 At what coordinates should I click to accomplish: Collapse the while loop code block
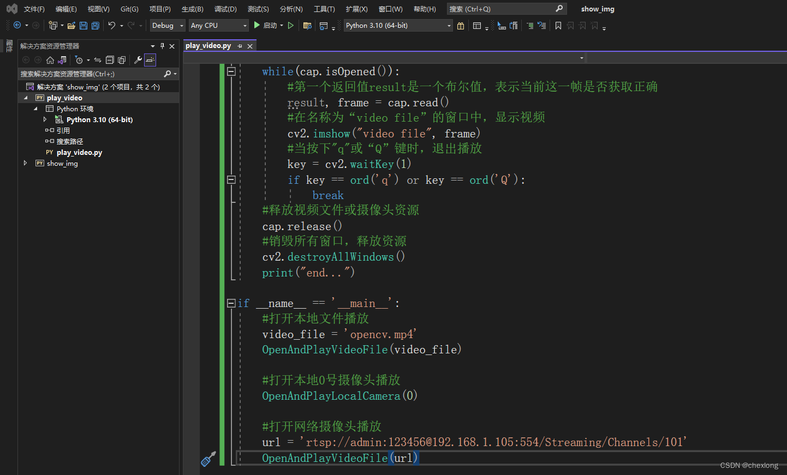click(231, 71)
